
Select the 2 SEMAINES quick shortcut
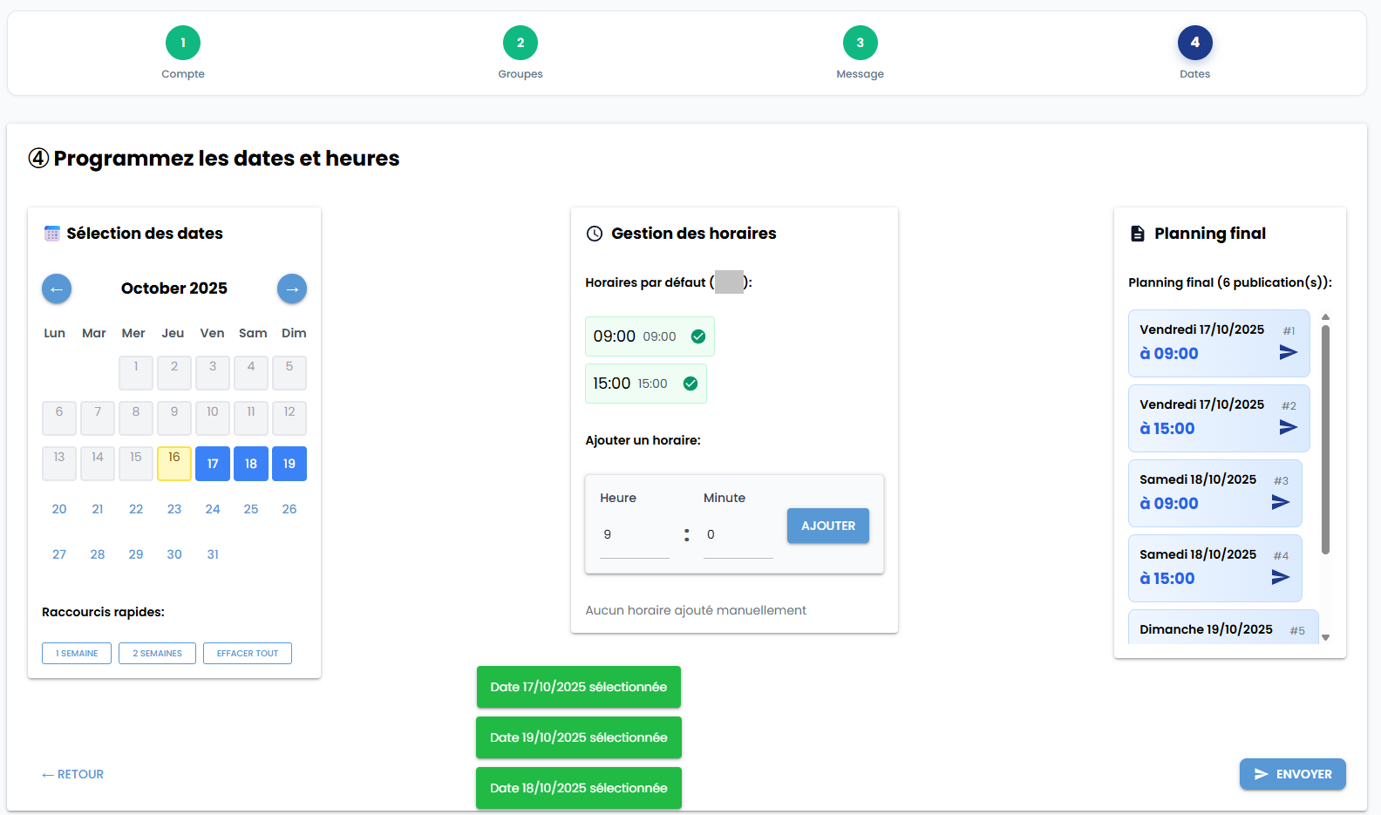pyautogui.click(x=157, y=654)
